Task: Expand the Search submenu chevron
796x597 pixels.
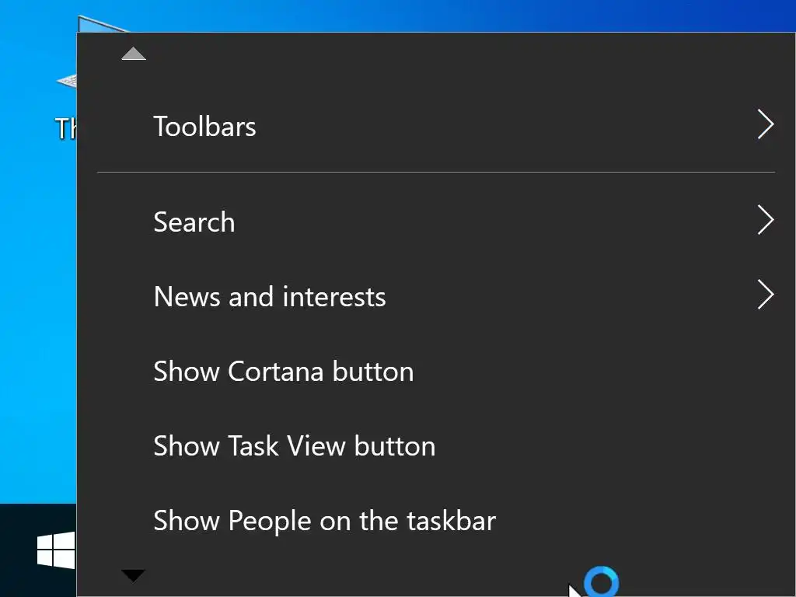Action: (766, 222)
